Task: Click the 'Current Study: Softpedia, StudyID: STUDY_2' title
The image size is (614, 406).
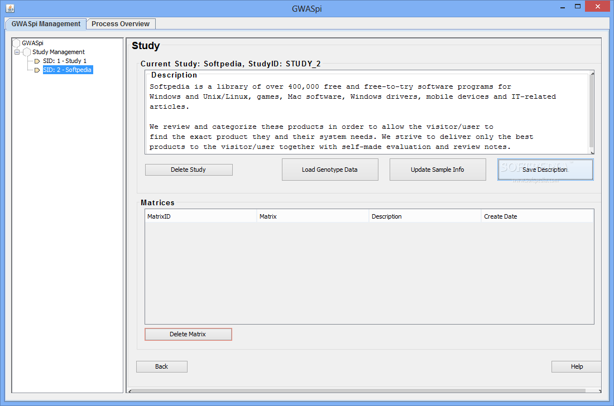Action: point(230,64)
